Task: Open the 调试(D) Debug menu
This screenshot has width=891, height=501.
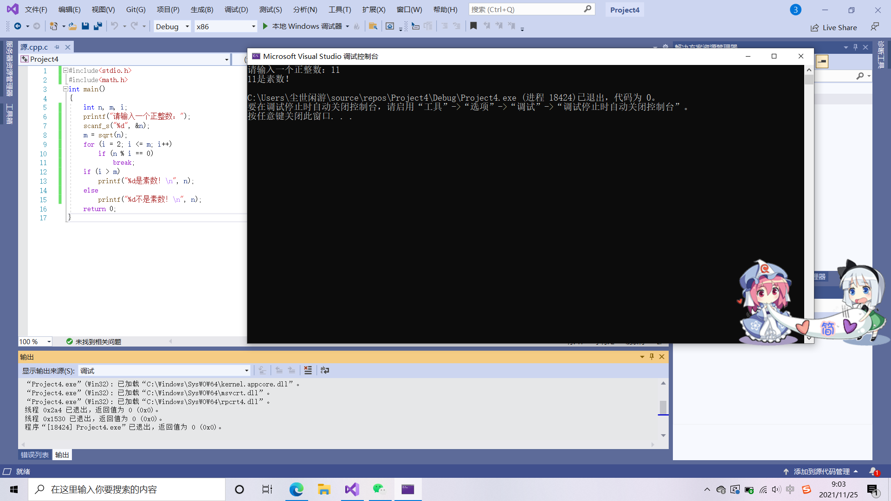Action: tap(236, 10)
